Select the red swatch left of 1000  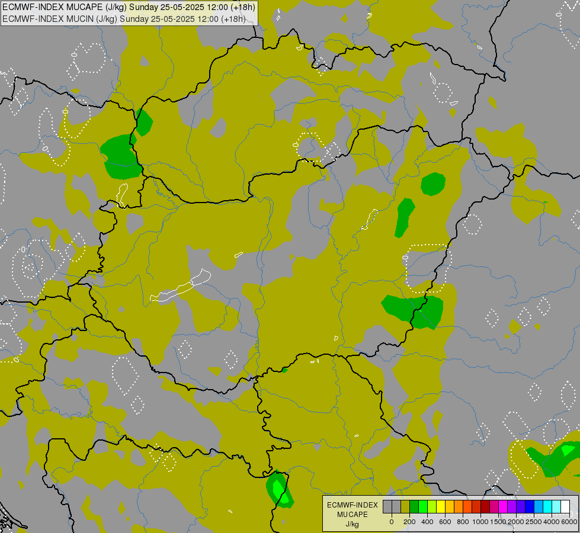point(476,507)
